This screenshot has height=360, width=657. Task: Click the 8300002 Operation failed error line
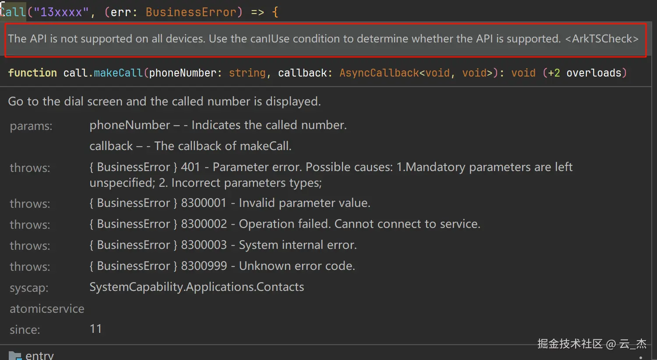pyautogui.click(x=284, y=224)
